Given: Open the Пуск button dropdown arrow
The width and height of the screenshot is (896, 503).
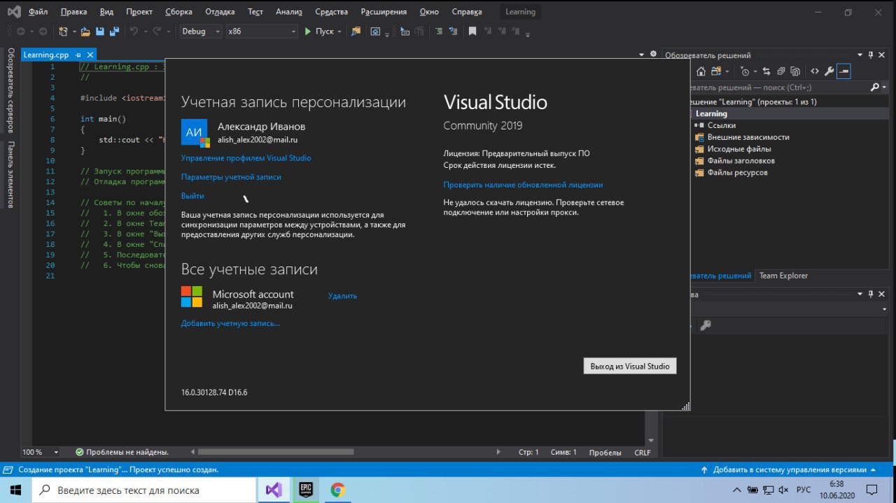Looking at the screenshot, I should tap(339, 31).
